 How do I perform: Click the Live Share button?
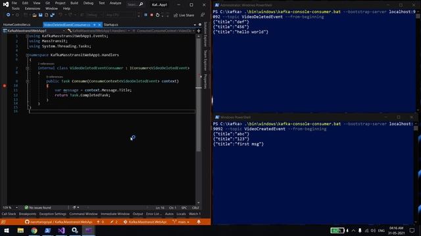(x=184, y=15)
